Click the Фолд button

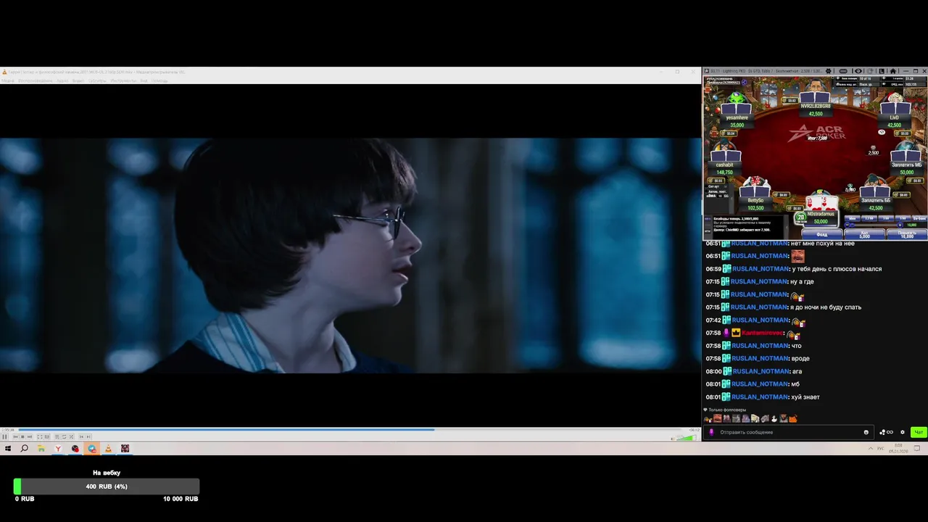point(822,234)
